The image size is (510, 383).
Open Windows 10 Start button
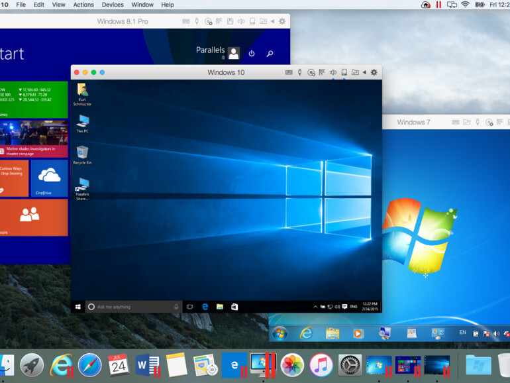click(x=77, y=307)
